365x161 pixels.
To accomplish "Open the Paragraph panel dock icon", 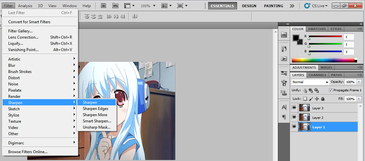I will point(284,117).
